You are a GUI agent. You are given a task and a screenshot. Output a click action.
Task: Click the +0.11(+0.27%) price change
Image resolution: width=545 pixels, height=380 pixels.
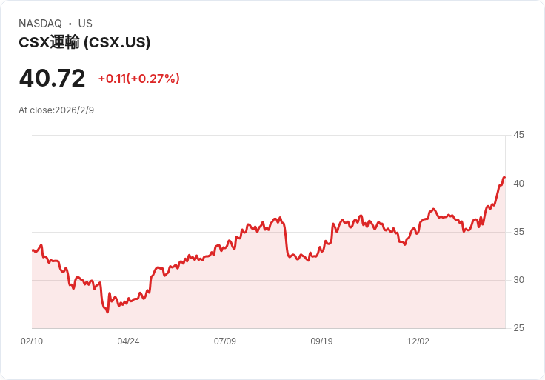coord(138,79)
